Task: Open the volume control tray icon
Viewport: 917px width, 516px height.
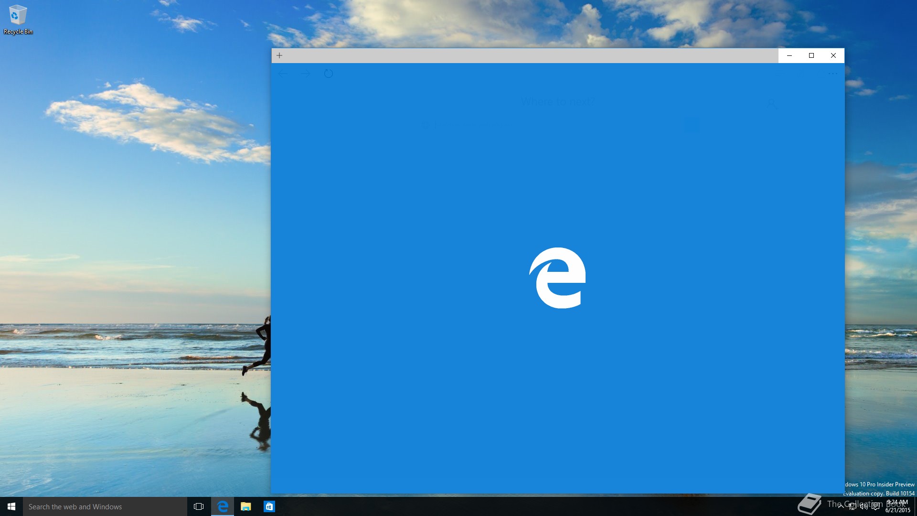Action: tap(864, 506)
